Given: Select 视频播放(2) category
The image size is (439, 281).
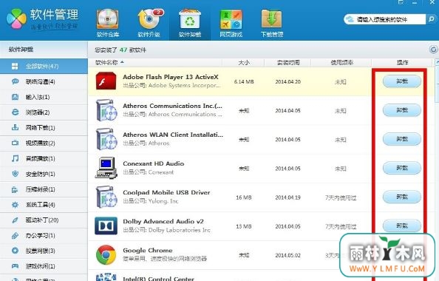Looking at the screenshot, I should [44, 143].
